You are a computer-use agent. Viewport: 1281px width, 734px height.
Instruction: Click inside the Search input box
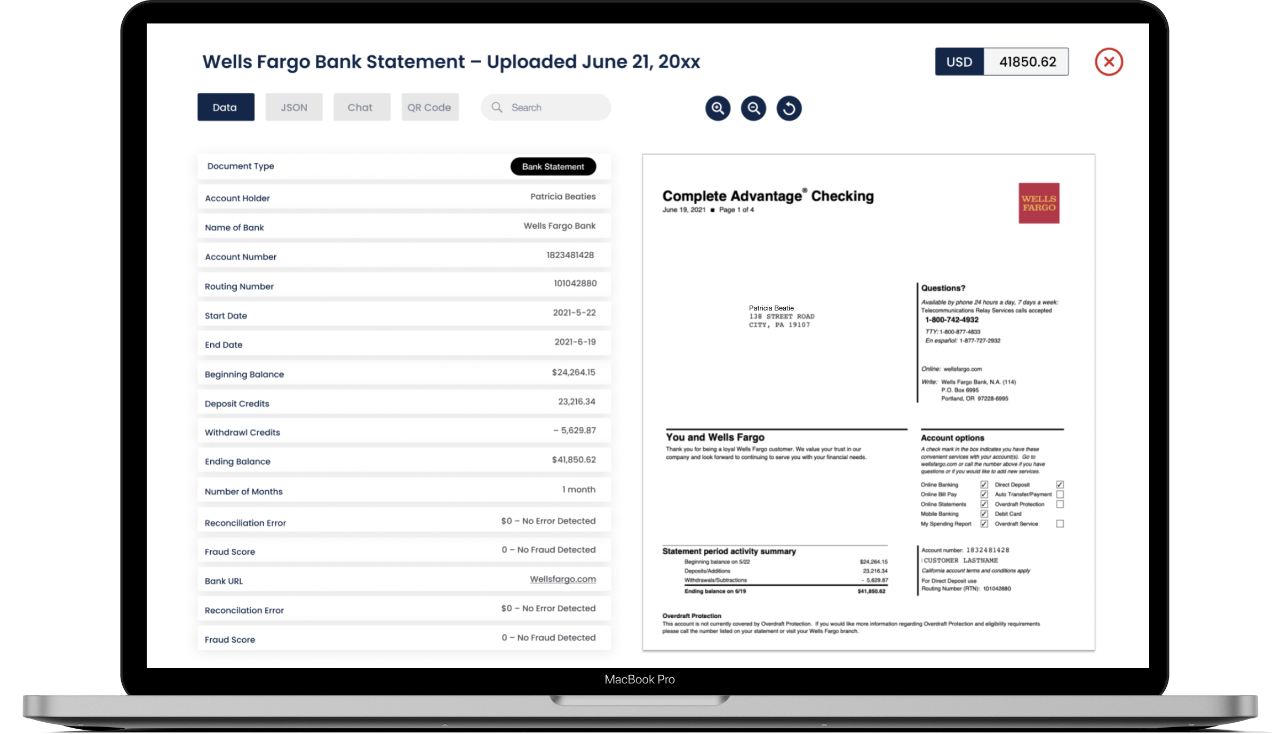[x=544, y=107]
